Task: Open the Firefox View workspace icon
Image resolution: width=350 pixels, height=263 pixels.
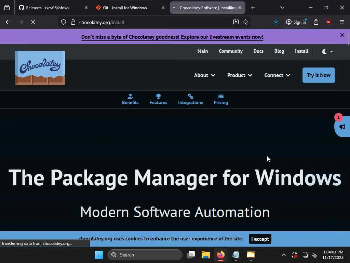Action: click(x=7, y=8)
